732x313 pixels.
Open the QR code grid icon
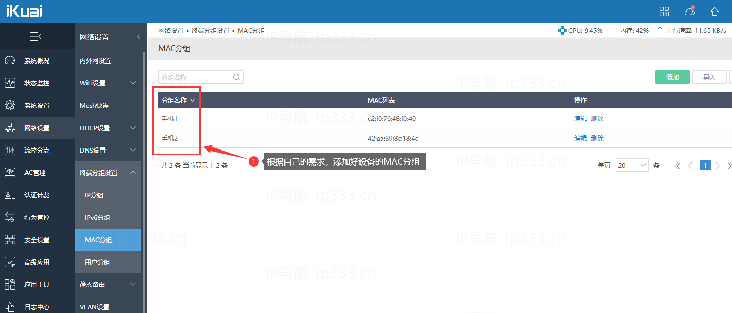point(664,11)
